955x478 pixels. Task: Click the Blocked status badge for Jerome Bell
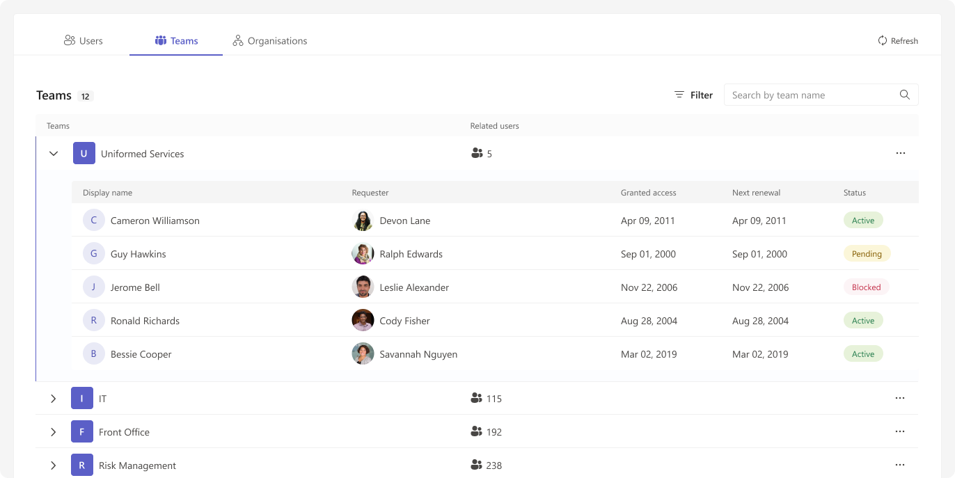tap(866, 287)
